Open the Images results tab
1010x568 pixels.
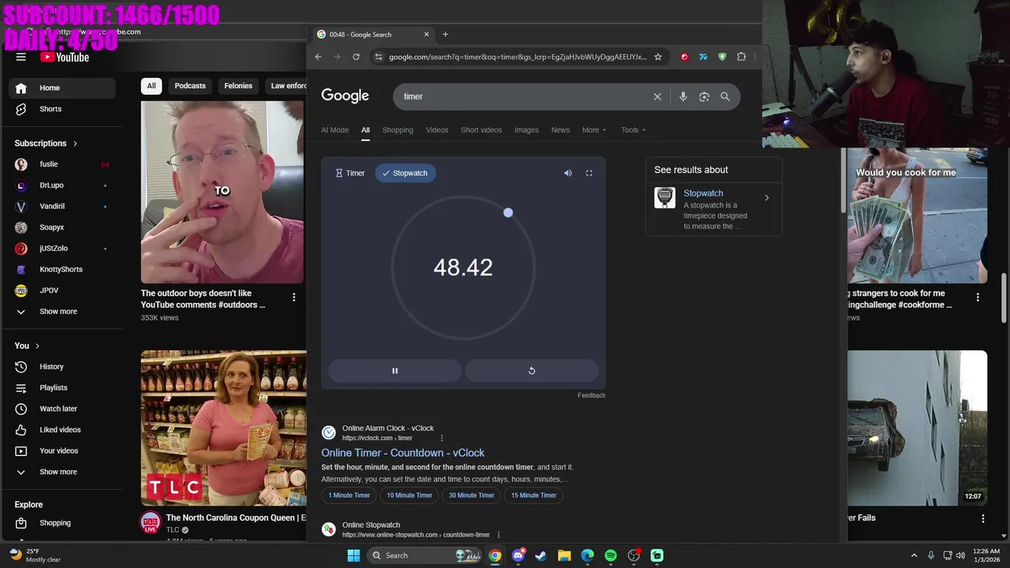(x=526, y=130)
